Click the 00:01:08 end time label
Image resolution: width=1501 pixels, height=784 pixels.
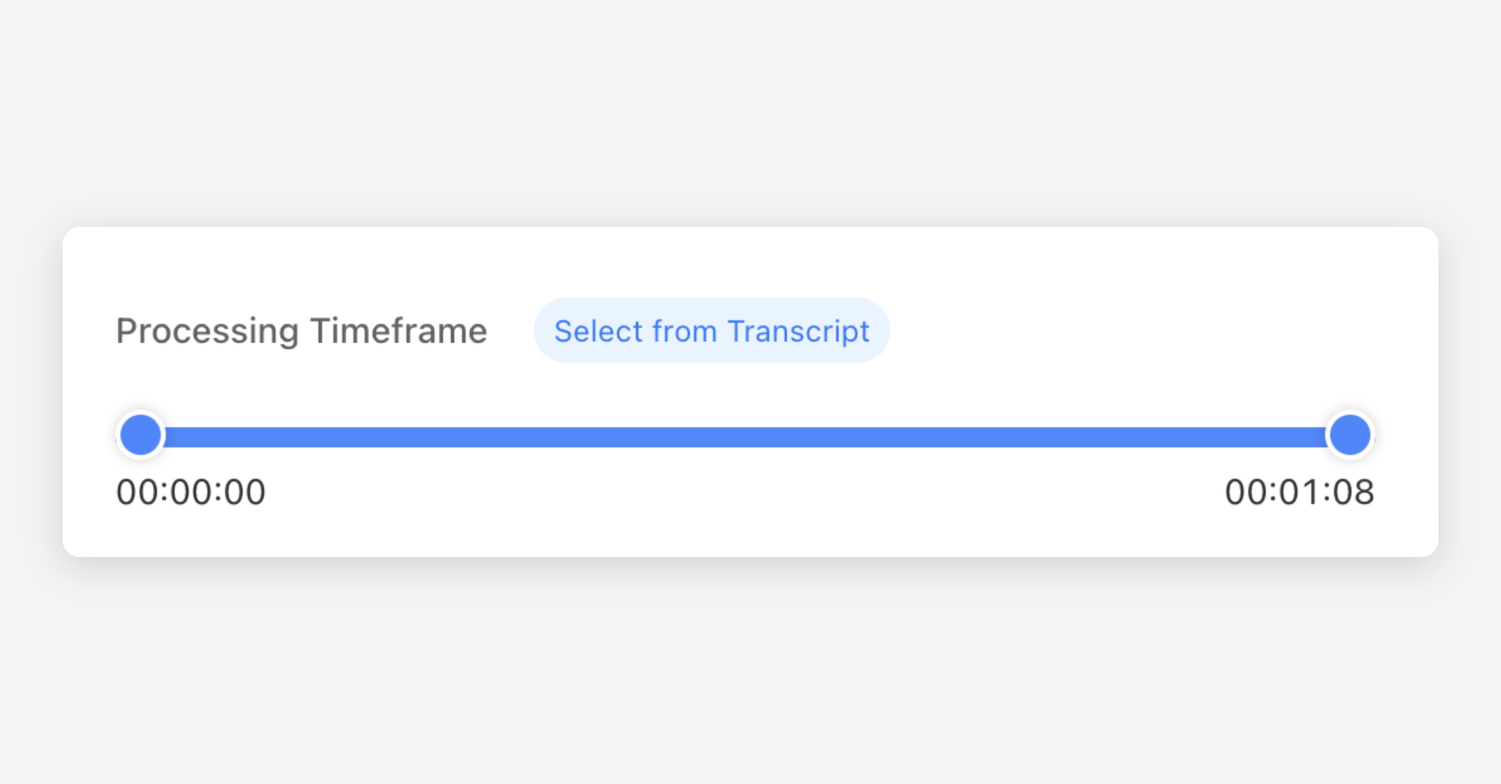pyautogui.click(x=1299, y=492)
